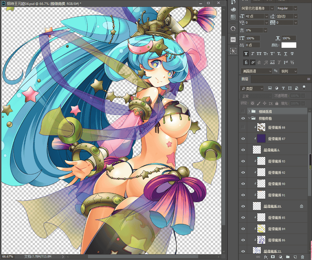
Task: Hide the layer numbered 87
Action: click(243, 139)
